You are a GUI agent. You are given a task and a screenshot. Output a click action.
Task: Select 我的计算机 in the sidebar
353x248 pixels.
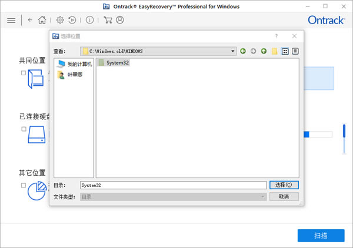[74, 64]
